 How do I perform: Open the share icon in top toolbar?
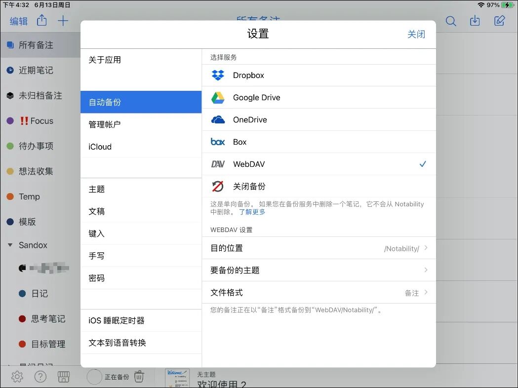pyautogui.click(x=41, y=20)
